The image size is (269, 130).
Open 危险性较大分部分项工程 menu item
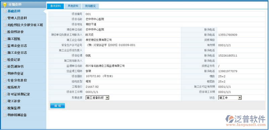pos(25,25)
